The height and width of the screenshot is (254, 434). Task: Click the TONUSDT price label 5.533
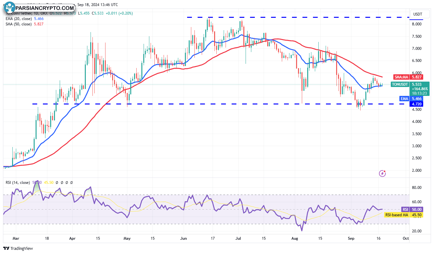[x=417, y=84]
